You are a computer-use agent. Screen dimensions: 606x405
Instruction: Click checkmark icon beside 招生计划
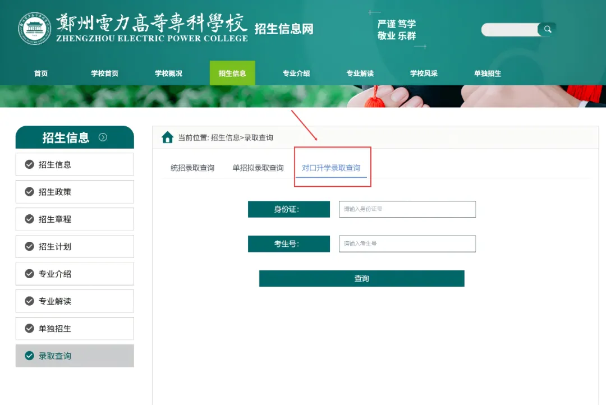tap(29, 247)
